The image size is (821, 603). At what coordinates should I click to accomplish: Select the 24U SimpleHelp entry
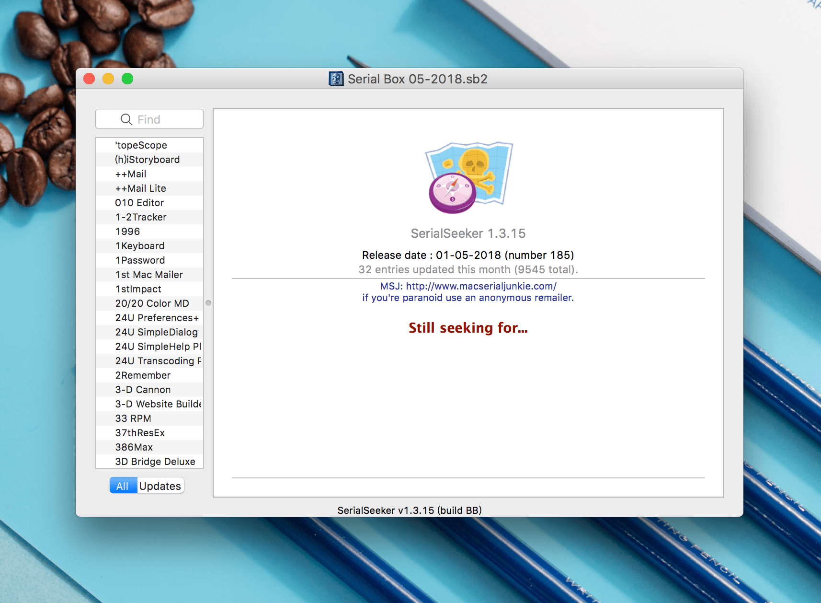149,347
